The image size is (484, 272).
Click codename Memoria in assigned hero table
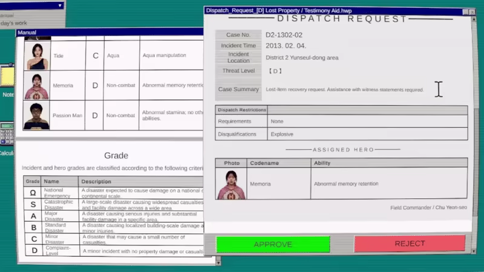click(x=260, y=184)
